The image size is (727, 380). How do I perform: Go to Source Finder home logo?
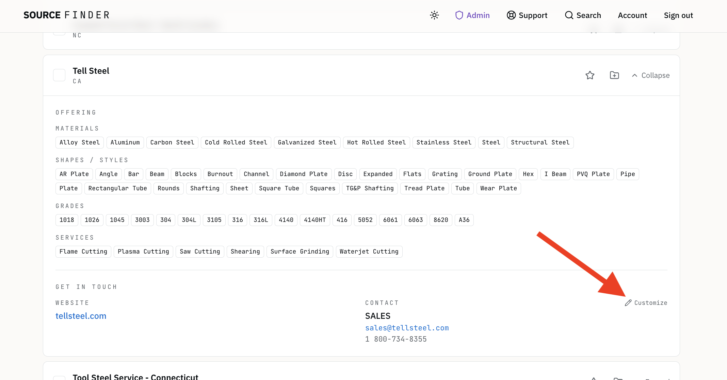click(66, 15)
